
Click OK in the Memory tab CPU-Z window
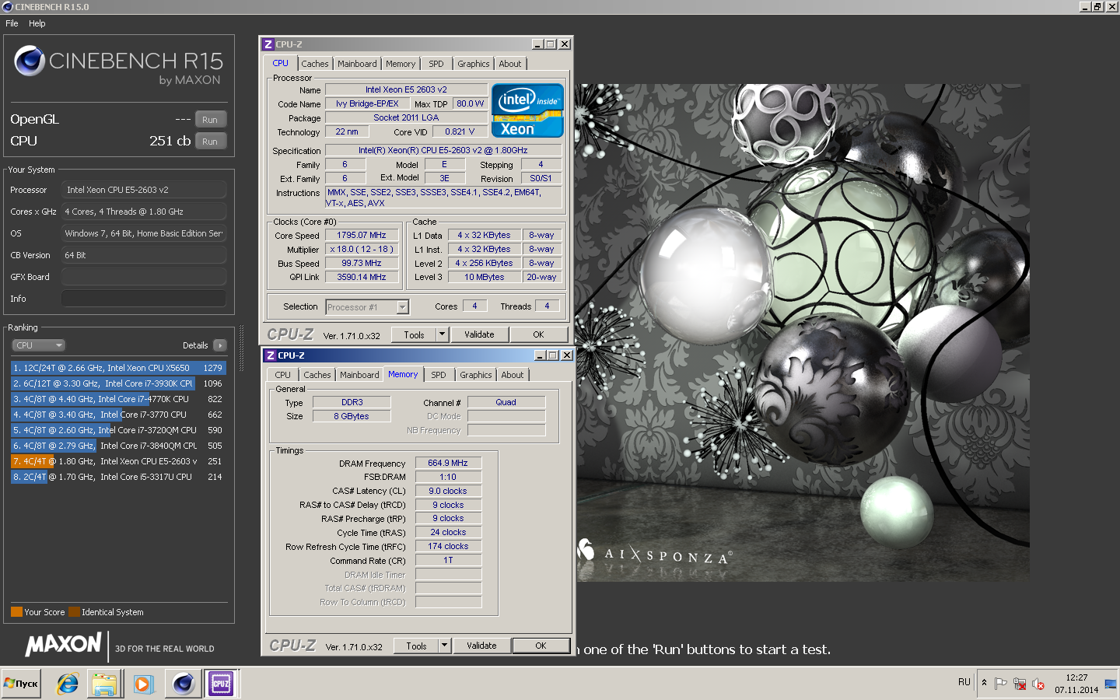pos(541,646)
